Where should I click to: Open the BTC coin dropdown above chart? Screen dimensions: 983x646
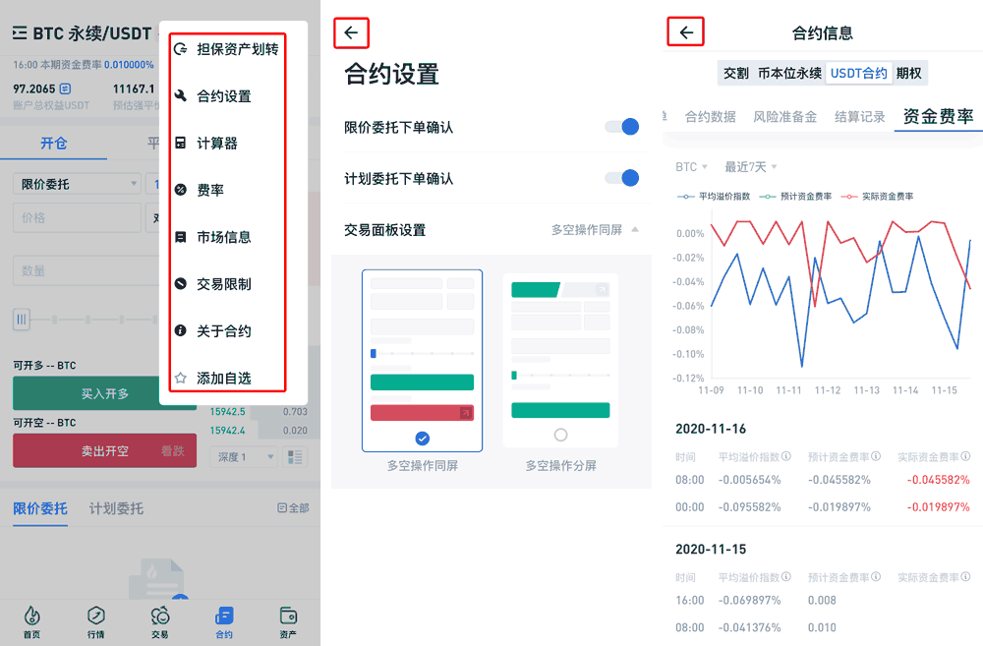pos(692,167)
